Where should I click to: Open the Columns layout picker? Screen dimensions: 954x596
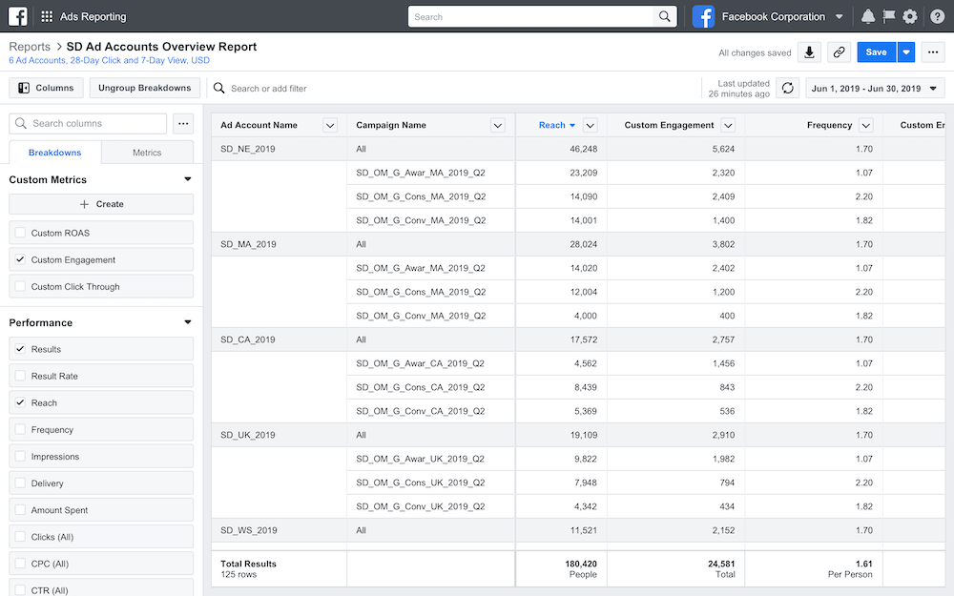click(x=46, y=87)
